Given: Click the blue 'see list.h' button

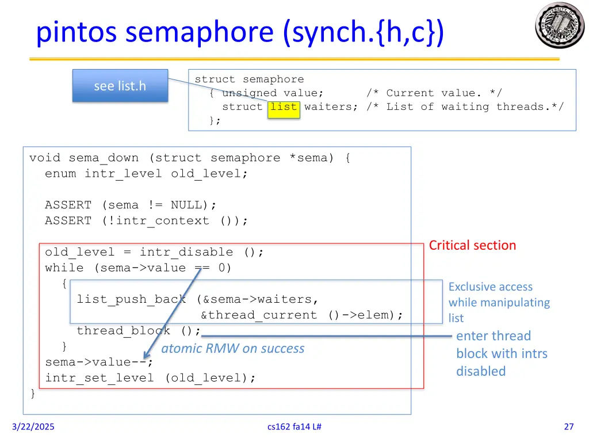Looking at the screenshot, I should 119,85.
